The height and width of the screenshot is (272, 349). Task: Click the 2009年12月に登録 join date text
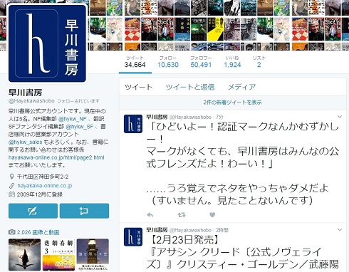click(x=40, y=194)
